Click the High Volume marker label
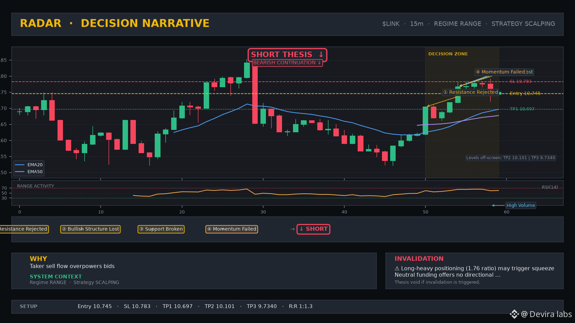Image resolution: width=575 pixels, height=323 pixels. click(x=521, y=205)
